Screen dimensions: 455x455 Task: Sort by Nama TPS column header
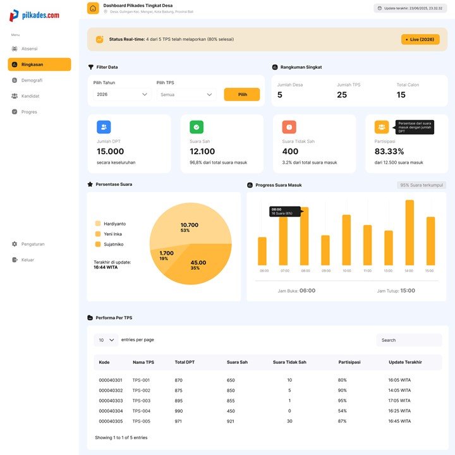[143, 362]
